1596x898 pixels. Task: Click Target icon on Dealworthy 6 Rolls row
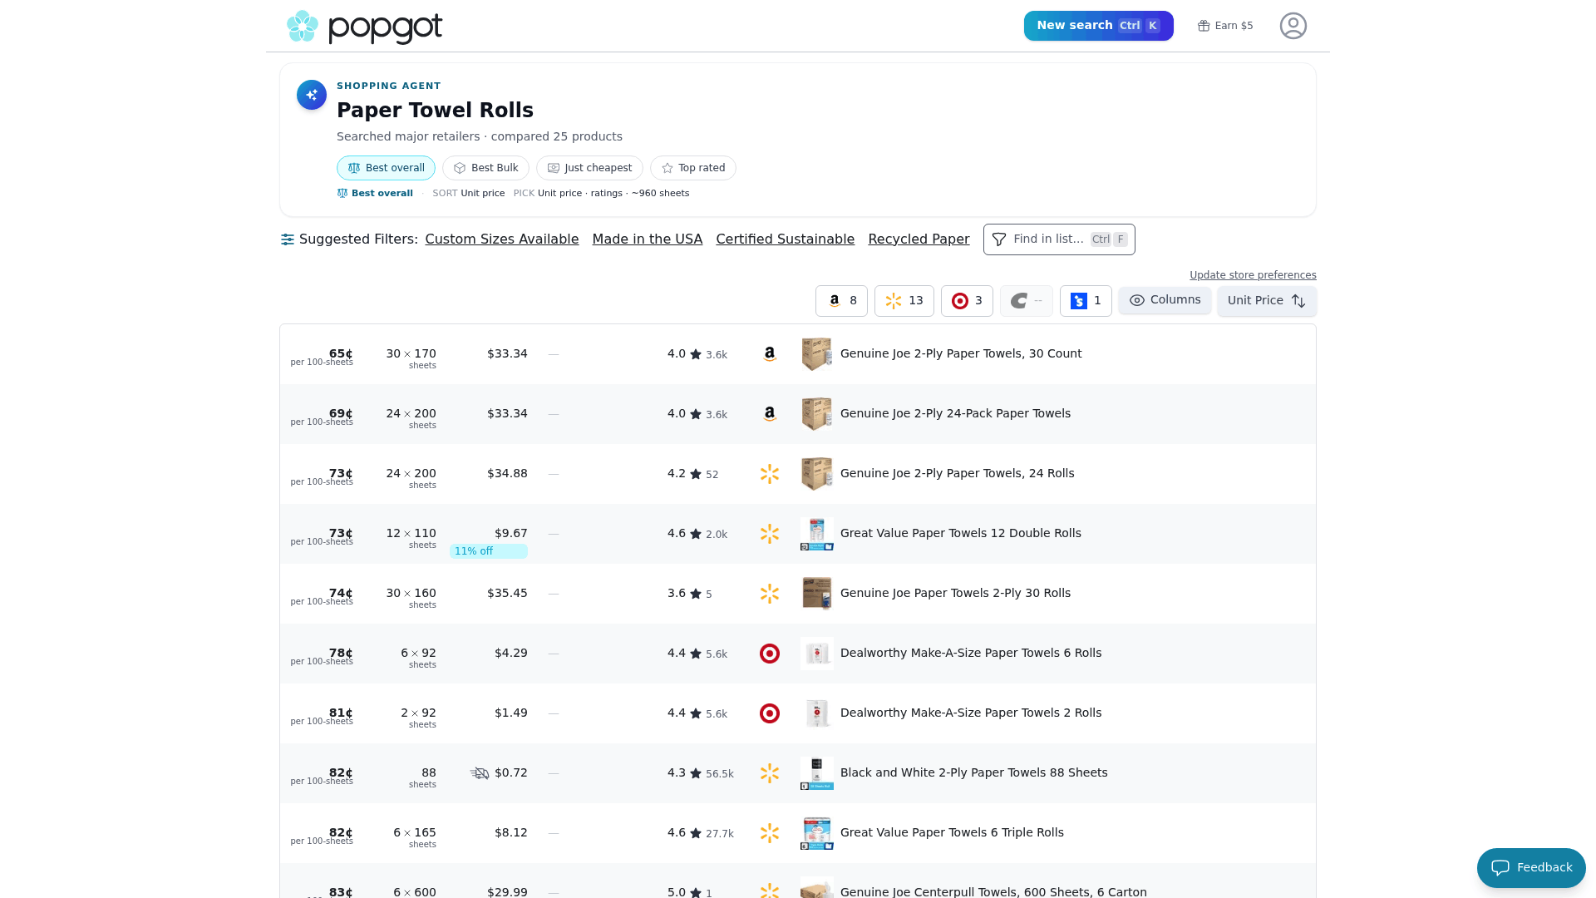point(770,654)
